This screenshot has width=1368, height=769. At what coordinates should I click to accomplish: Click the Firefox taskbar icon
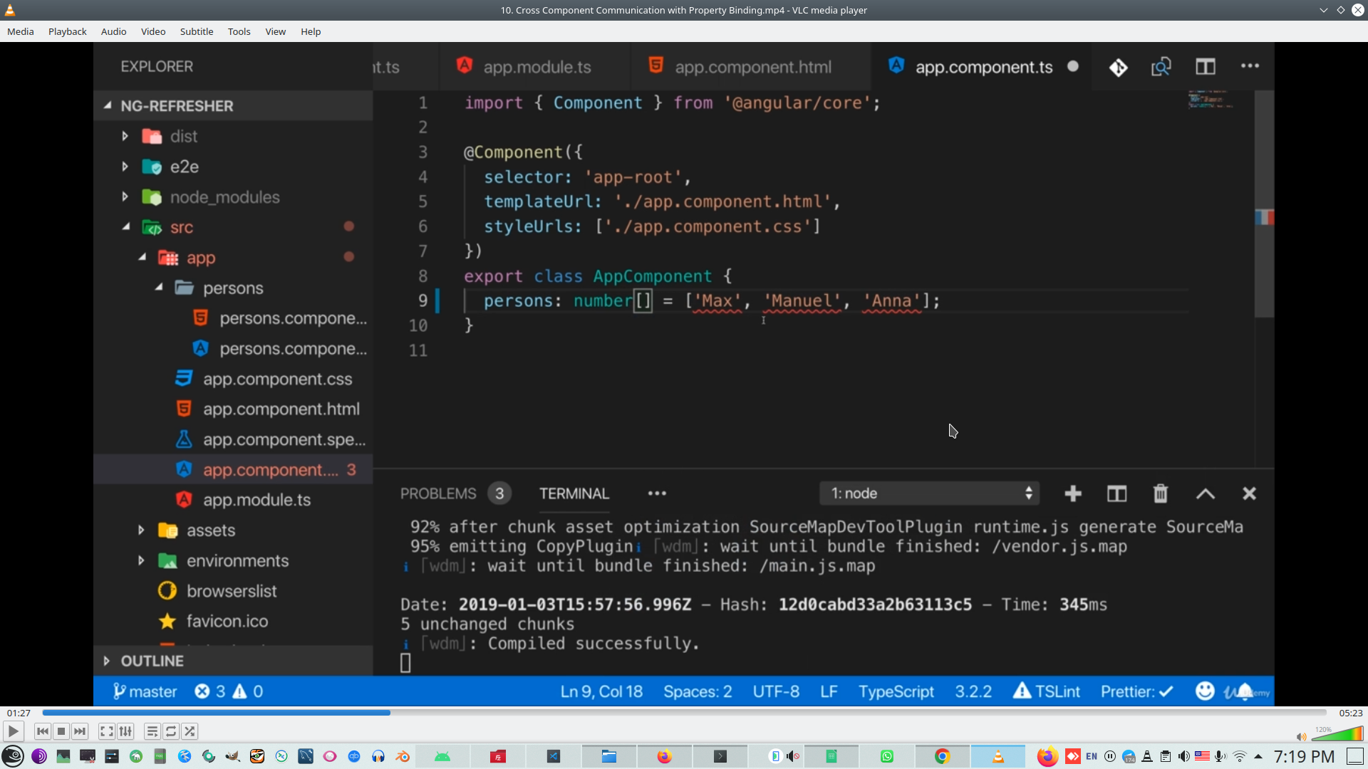click(x=664, y=756)
